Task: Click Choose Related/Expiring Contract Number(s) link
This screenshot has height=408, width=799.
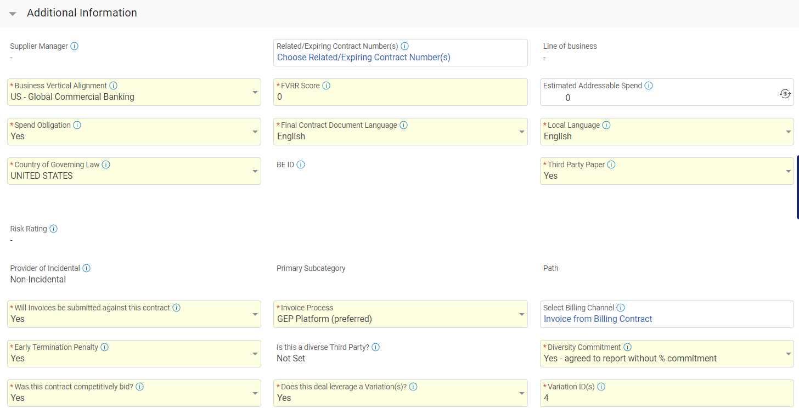Action: 363,58
